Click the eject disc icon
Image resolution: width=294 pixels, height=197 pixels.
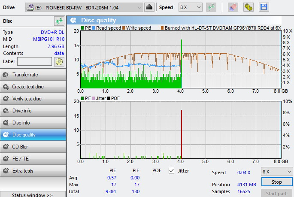(149, 7)
